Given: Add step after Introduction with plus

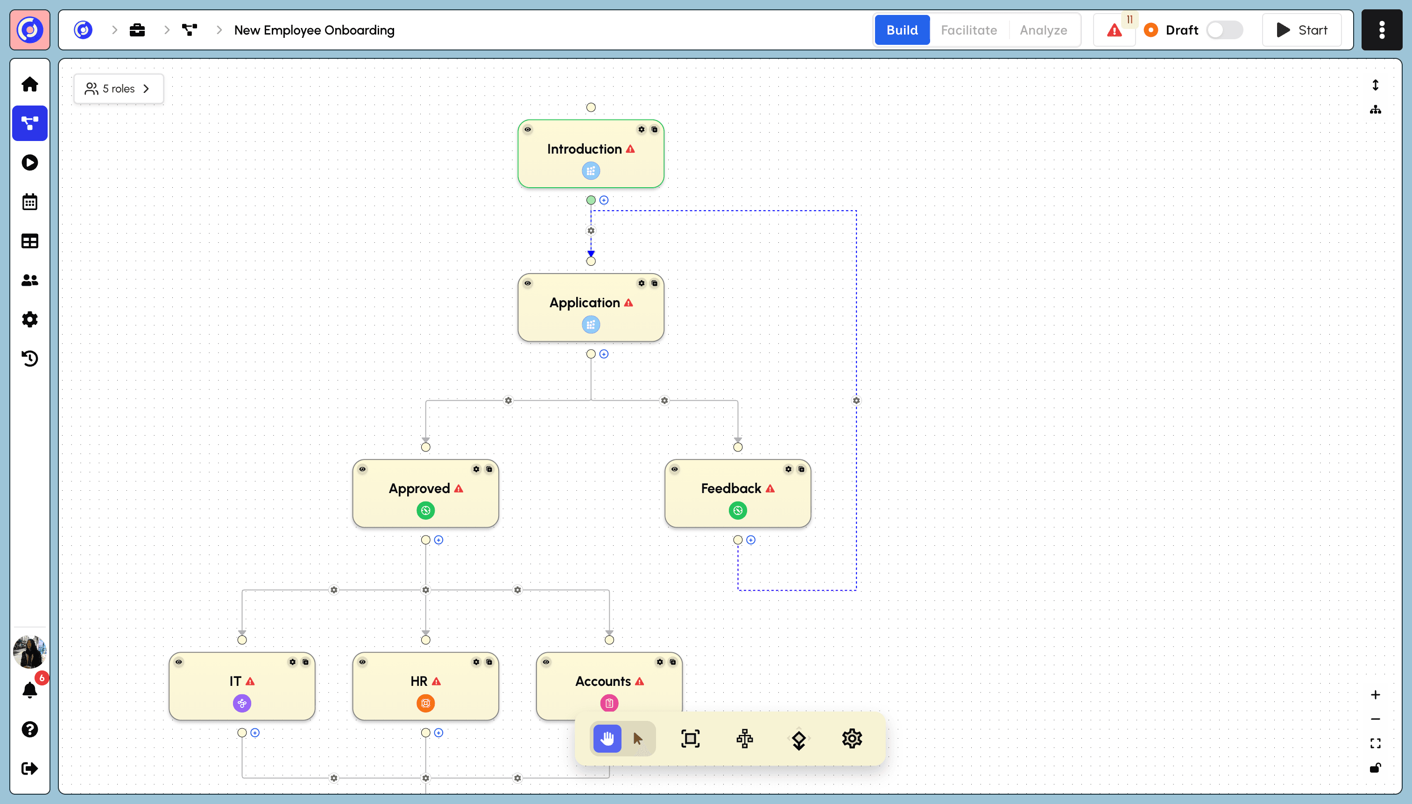Looking at the screenshot, I should pos(604,200).
